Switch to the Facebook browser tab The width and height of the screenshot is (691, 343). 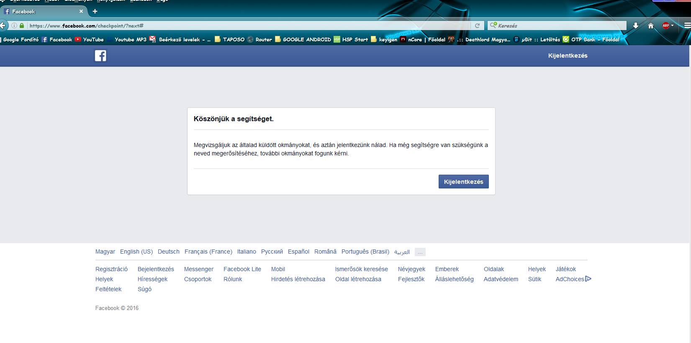coord(42,11)
